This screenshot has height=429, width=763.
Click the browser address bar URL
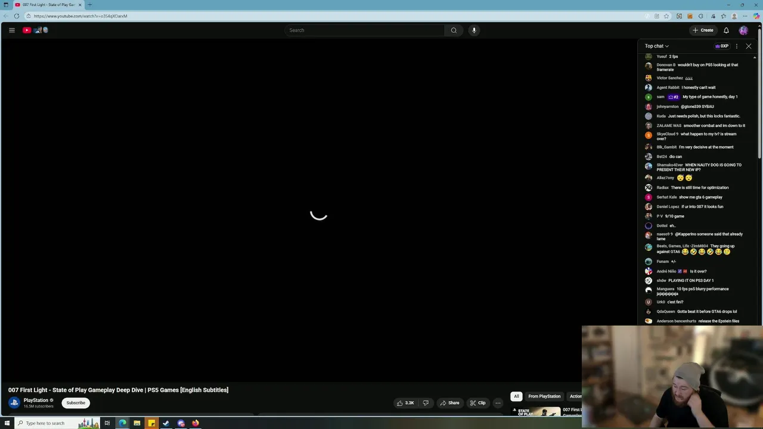80,16
